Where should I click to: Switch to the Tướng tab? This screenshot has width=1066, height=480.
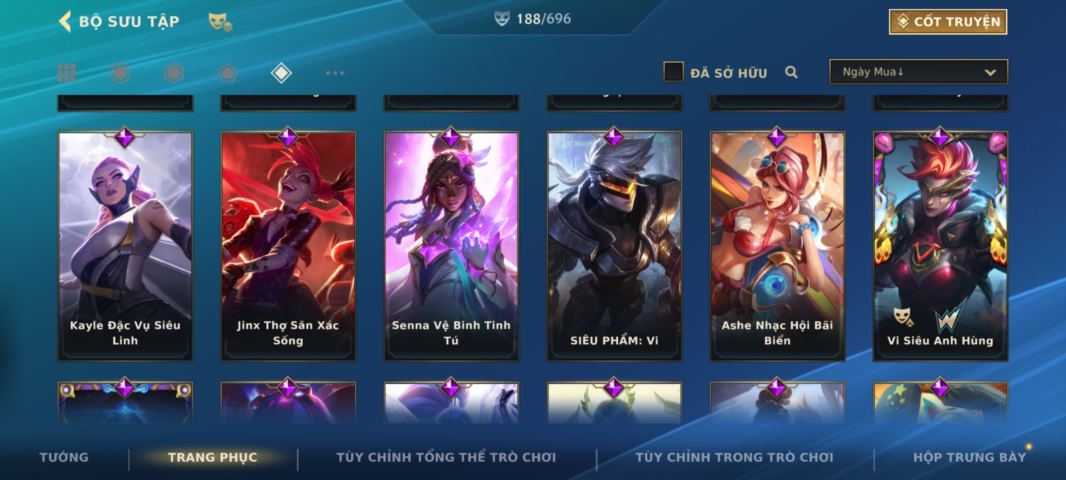[64, 457]
